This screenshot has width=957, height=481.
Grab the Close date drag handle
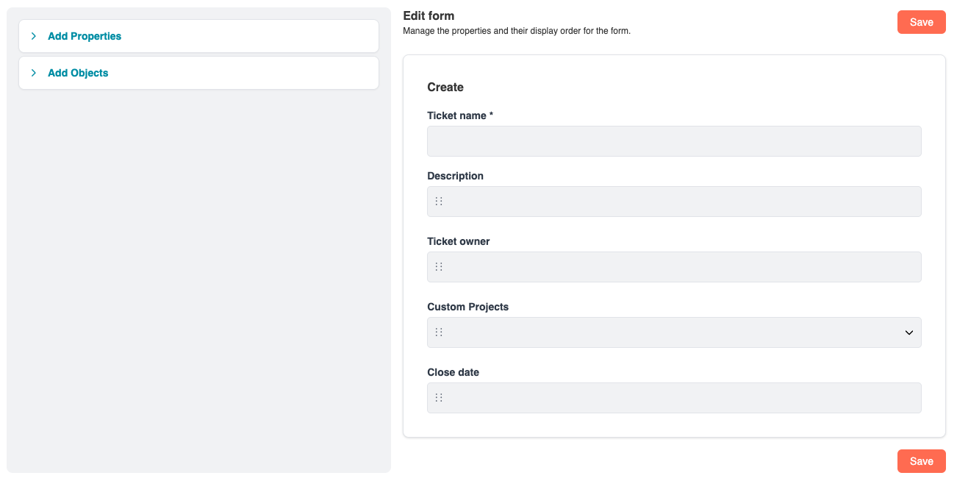click(439, 398)
